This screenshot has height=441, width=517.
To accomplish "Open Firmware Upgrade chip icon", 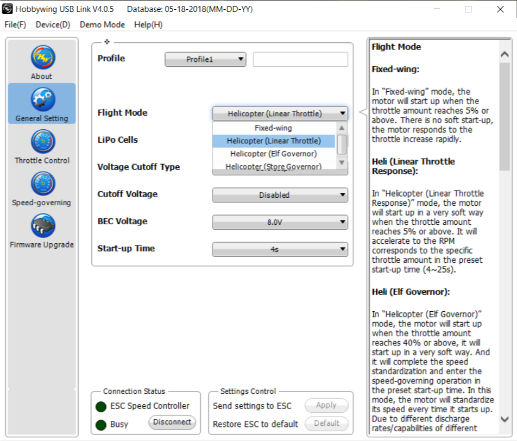I will pyautogui.click(x=43, y=225).
